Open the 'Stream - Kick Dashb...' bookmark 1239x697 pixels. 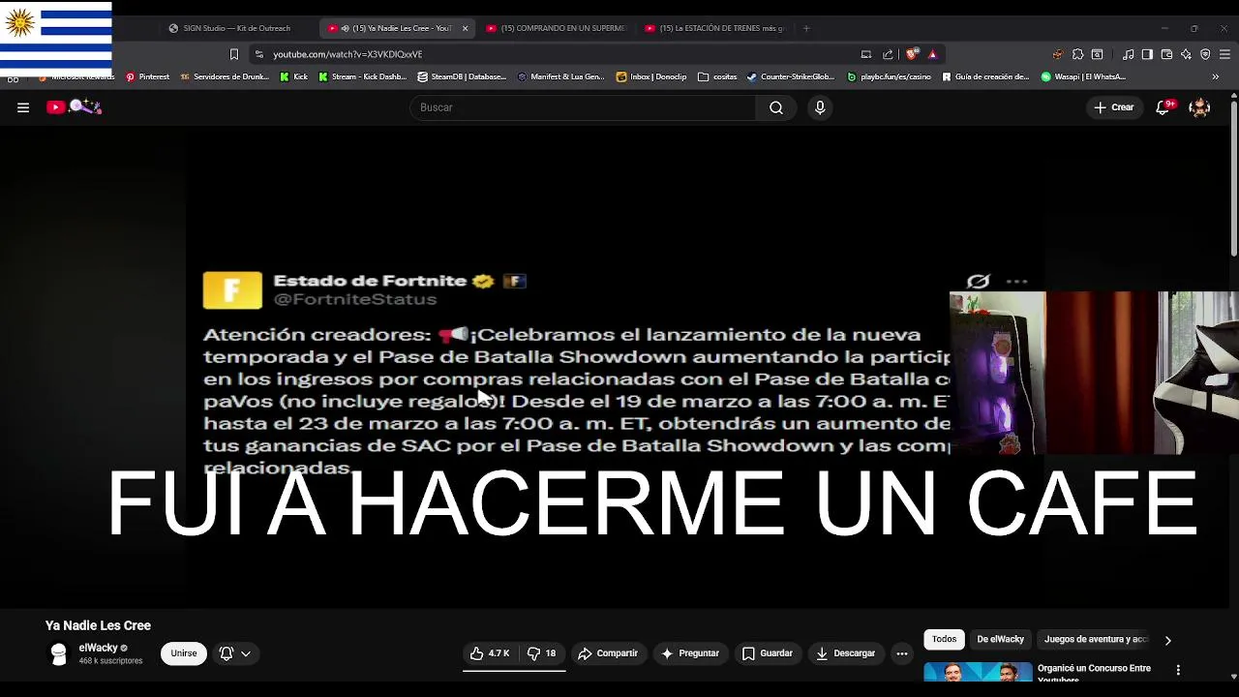click(363, 76)
